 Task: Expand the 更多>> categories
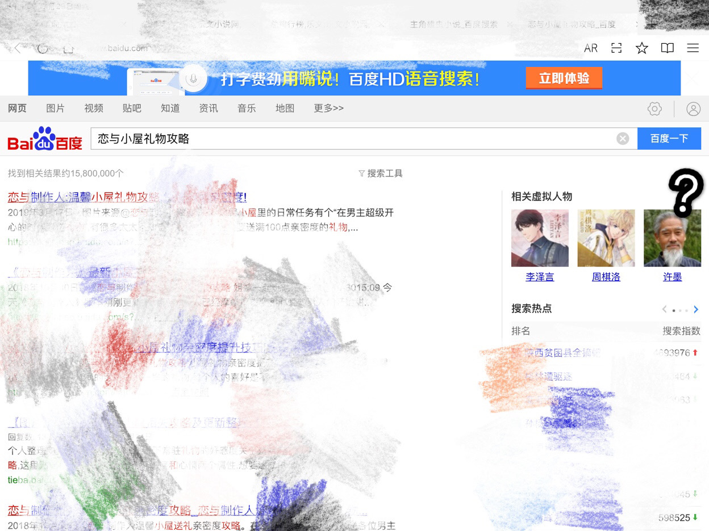pos(329,108)
